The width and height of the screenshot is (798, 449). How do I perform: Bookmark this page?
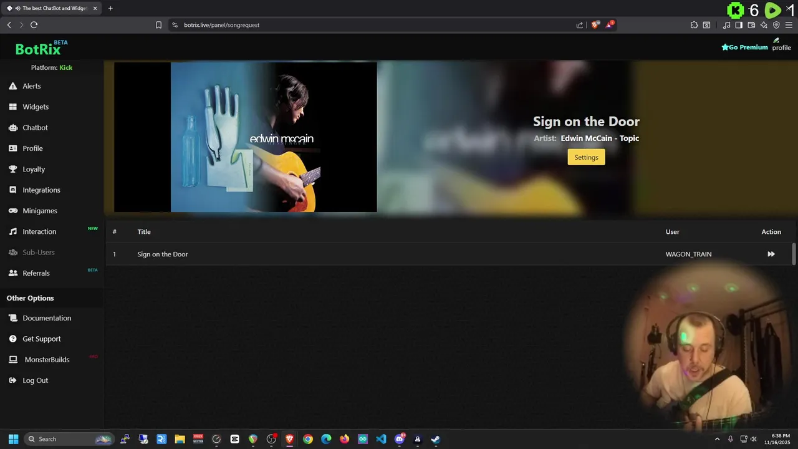pyautogui.click(x=158, y=25)
